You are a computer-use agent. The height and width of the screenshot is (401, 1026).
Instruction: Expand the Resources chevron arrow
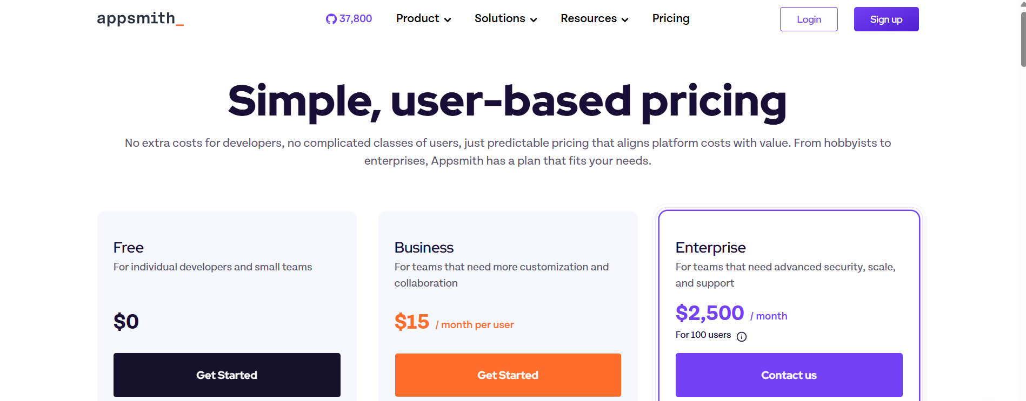[625, 20]
